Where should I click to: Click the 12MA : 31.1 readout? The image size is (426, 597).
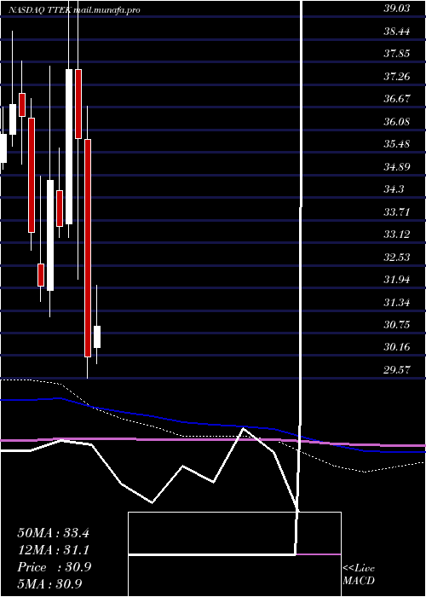(x=53, y=550)
